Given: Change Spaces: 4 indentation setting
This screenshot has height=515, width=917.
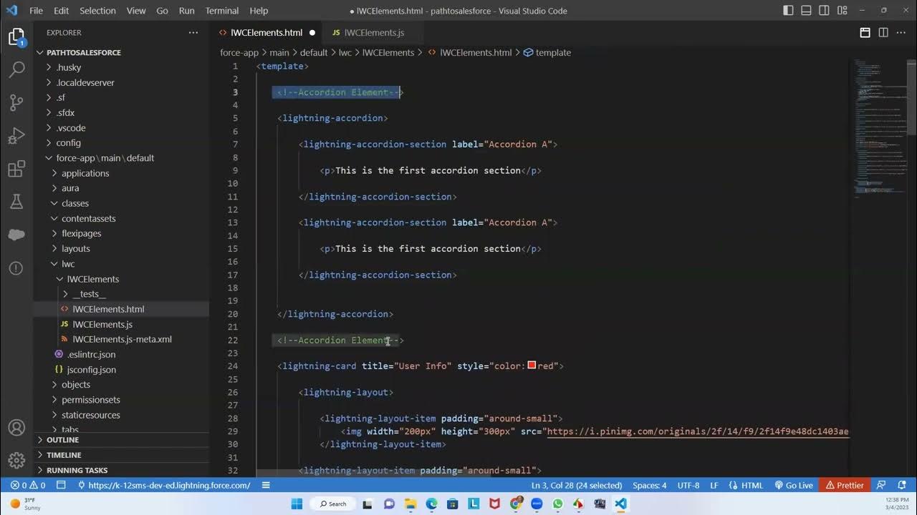Looking at the screenshot, I should [649, 485].
